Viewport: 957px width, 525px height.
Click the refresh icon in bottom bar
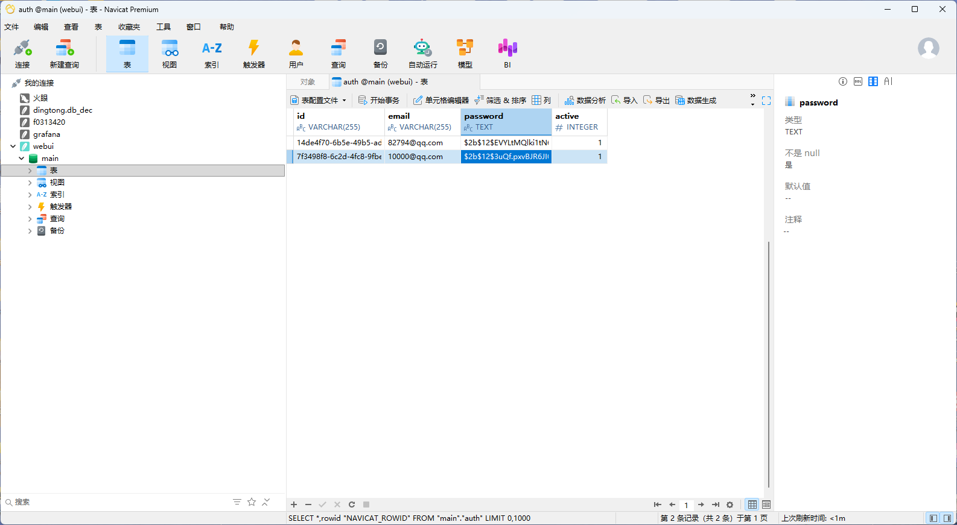tap(352, 505)
